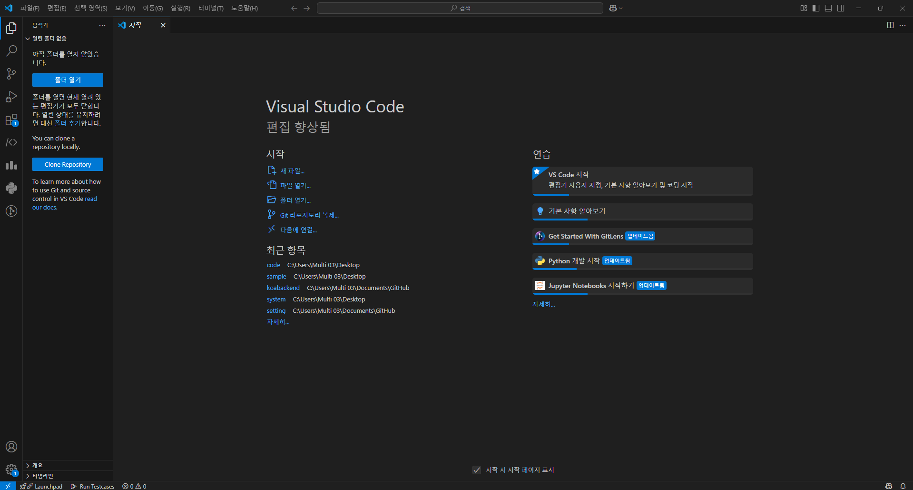Toggle the secondary side bar visibility
Screen dimensions: 913x490
(x=841, y=8)
